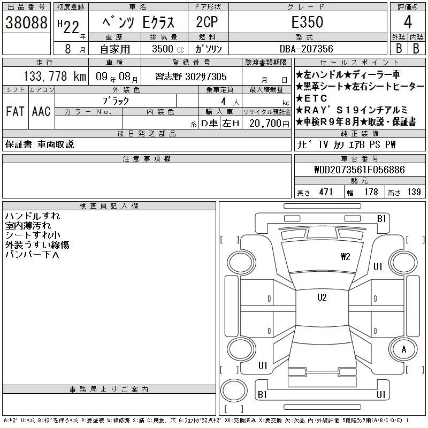The height and width of the screenshot is (428, 428).
Task: Click the car name ベンツ Eクラス
Action: (138, 22)
